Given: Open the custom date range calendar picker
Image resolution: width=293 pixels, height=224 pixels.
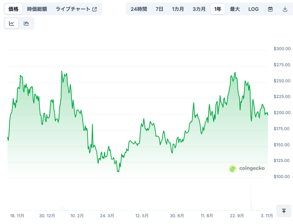Looking at the screenshot, I should (270, 9).
